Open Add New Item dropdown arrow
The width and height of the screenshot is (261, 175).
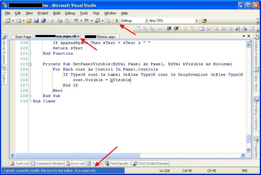pos(23,21)
